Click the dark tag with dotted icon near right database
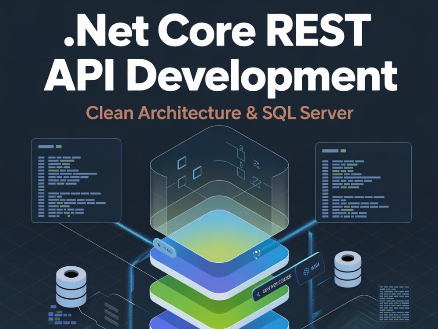This screenshot has width=438, height=329. coord(310,268)
